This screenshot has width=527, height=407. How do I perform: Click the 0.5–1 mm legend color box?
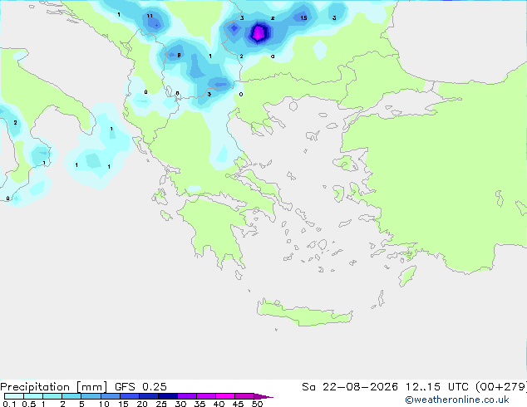[x=33, y=396]
